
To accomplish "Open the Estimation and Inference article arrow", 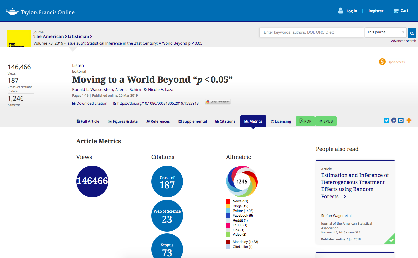I will 345,197.
